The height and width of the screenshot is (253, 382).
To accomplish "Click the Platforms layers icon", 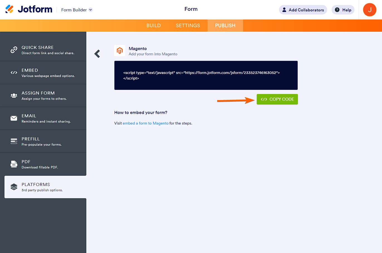I will [14, 187].
